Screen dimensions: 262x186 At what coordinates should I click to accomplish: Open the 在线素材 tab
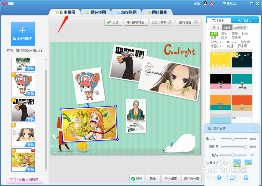[219, 20]
